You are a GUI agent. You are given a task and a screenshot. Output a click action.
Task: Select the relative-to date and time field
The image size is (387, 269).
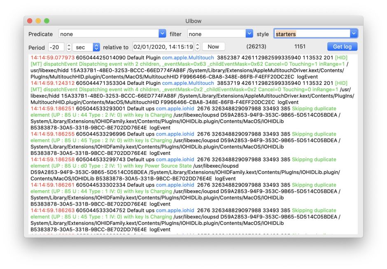pyautogui.click(x=163, y=47)
